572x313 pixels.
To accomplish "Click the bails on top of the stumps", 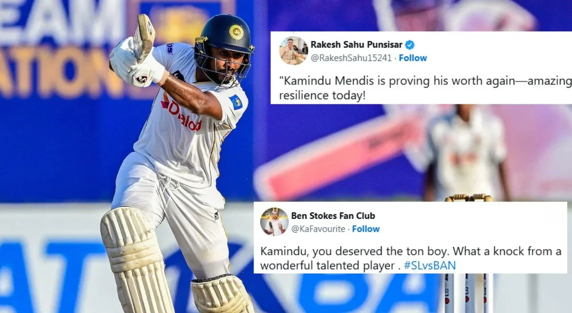I will point(469,197).
